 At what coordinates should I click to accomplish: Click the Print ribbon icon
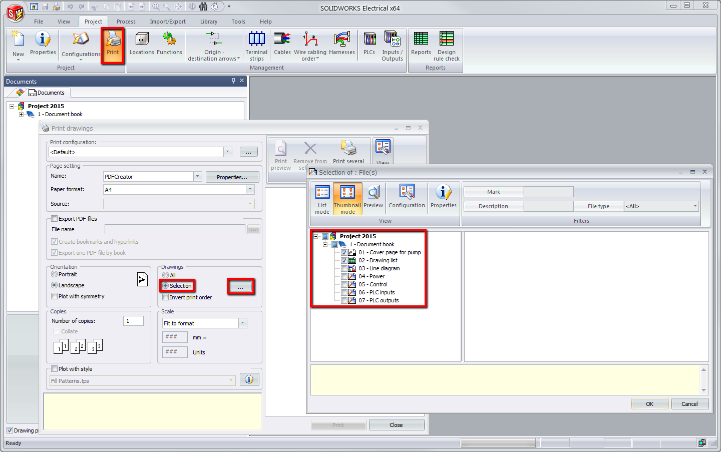coord(113,45)
